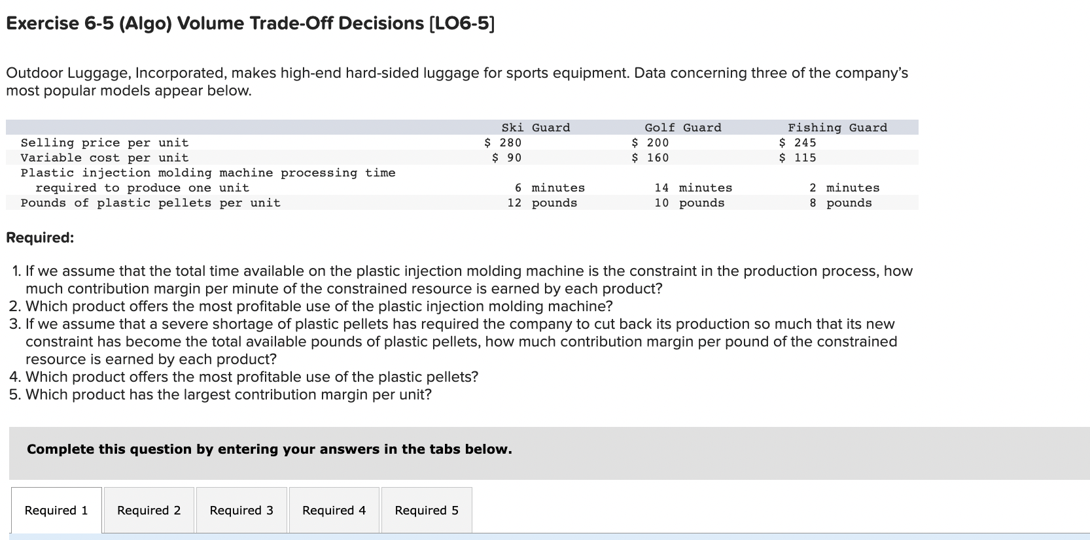Click requirement 5 about largest contribution margin
The width and height of the screenshot is (1090, 540).
[x=220, y=394]
